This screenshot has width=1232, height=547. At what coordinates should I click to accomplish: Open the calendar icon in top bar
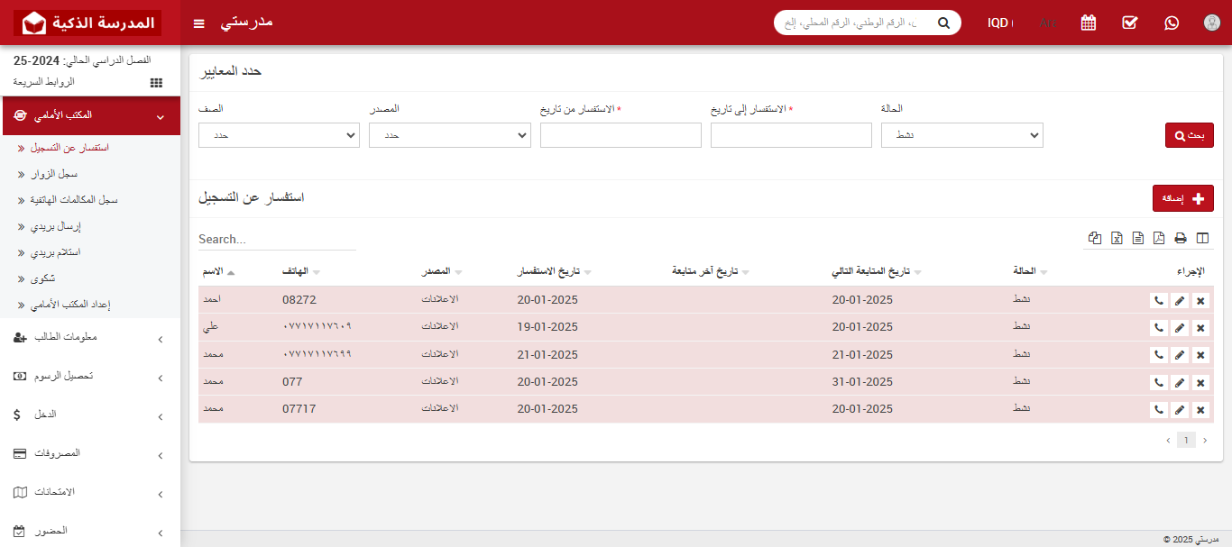click(x=1088, y=23)
